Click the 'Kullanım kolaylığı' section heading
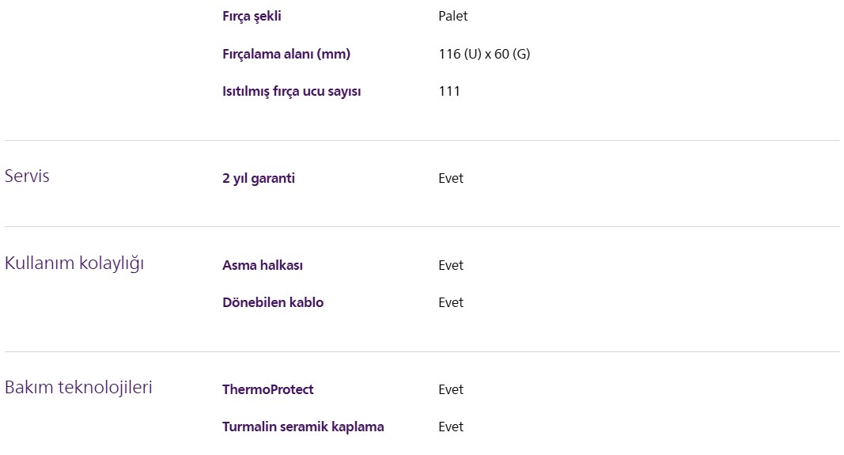Viewport: 844px width, 455px height. point(74,264)
